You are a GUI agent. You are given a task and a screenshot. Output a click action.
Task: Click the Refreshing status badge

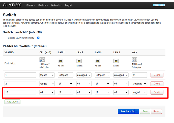pyautogui.click(x=159, y=5)
